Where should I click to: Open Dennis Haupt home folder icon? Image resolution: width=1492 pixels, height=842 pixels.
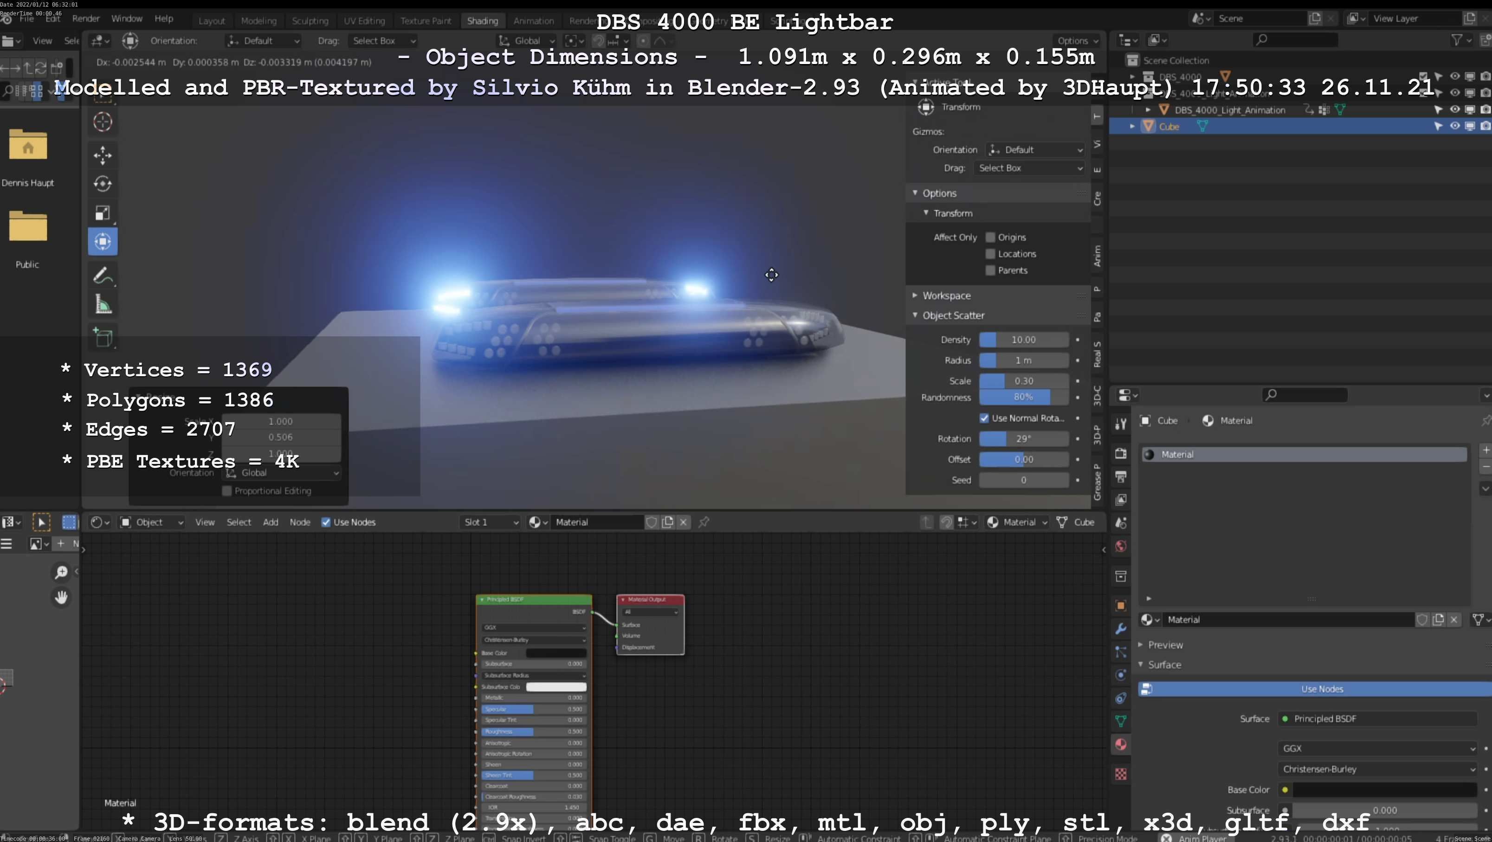(28, 144)
